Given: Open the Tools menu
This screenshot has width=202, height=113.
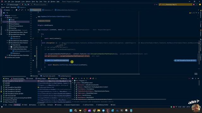Looking at the screenshot, I should 45,2.
